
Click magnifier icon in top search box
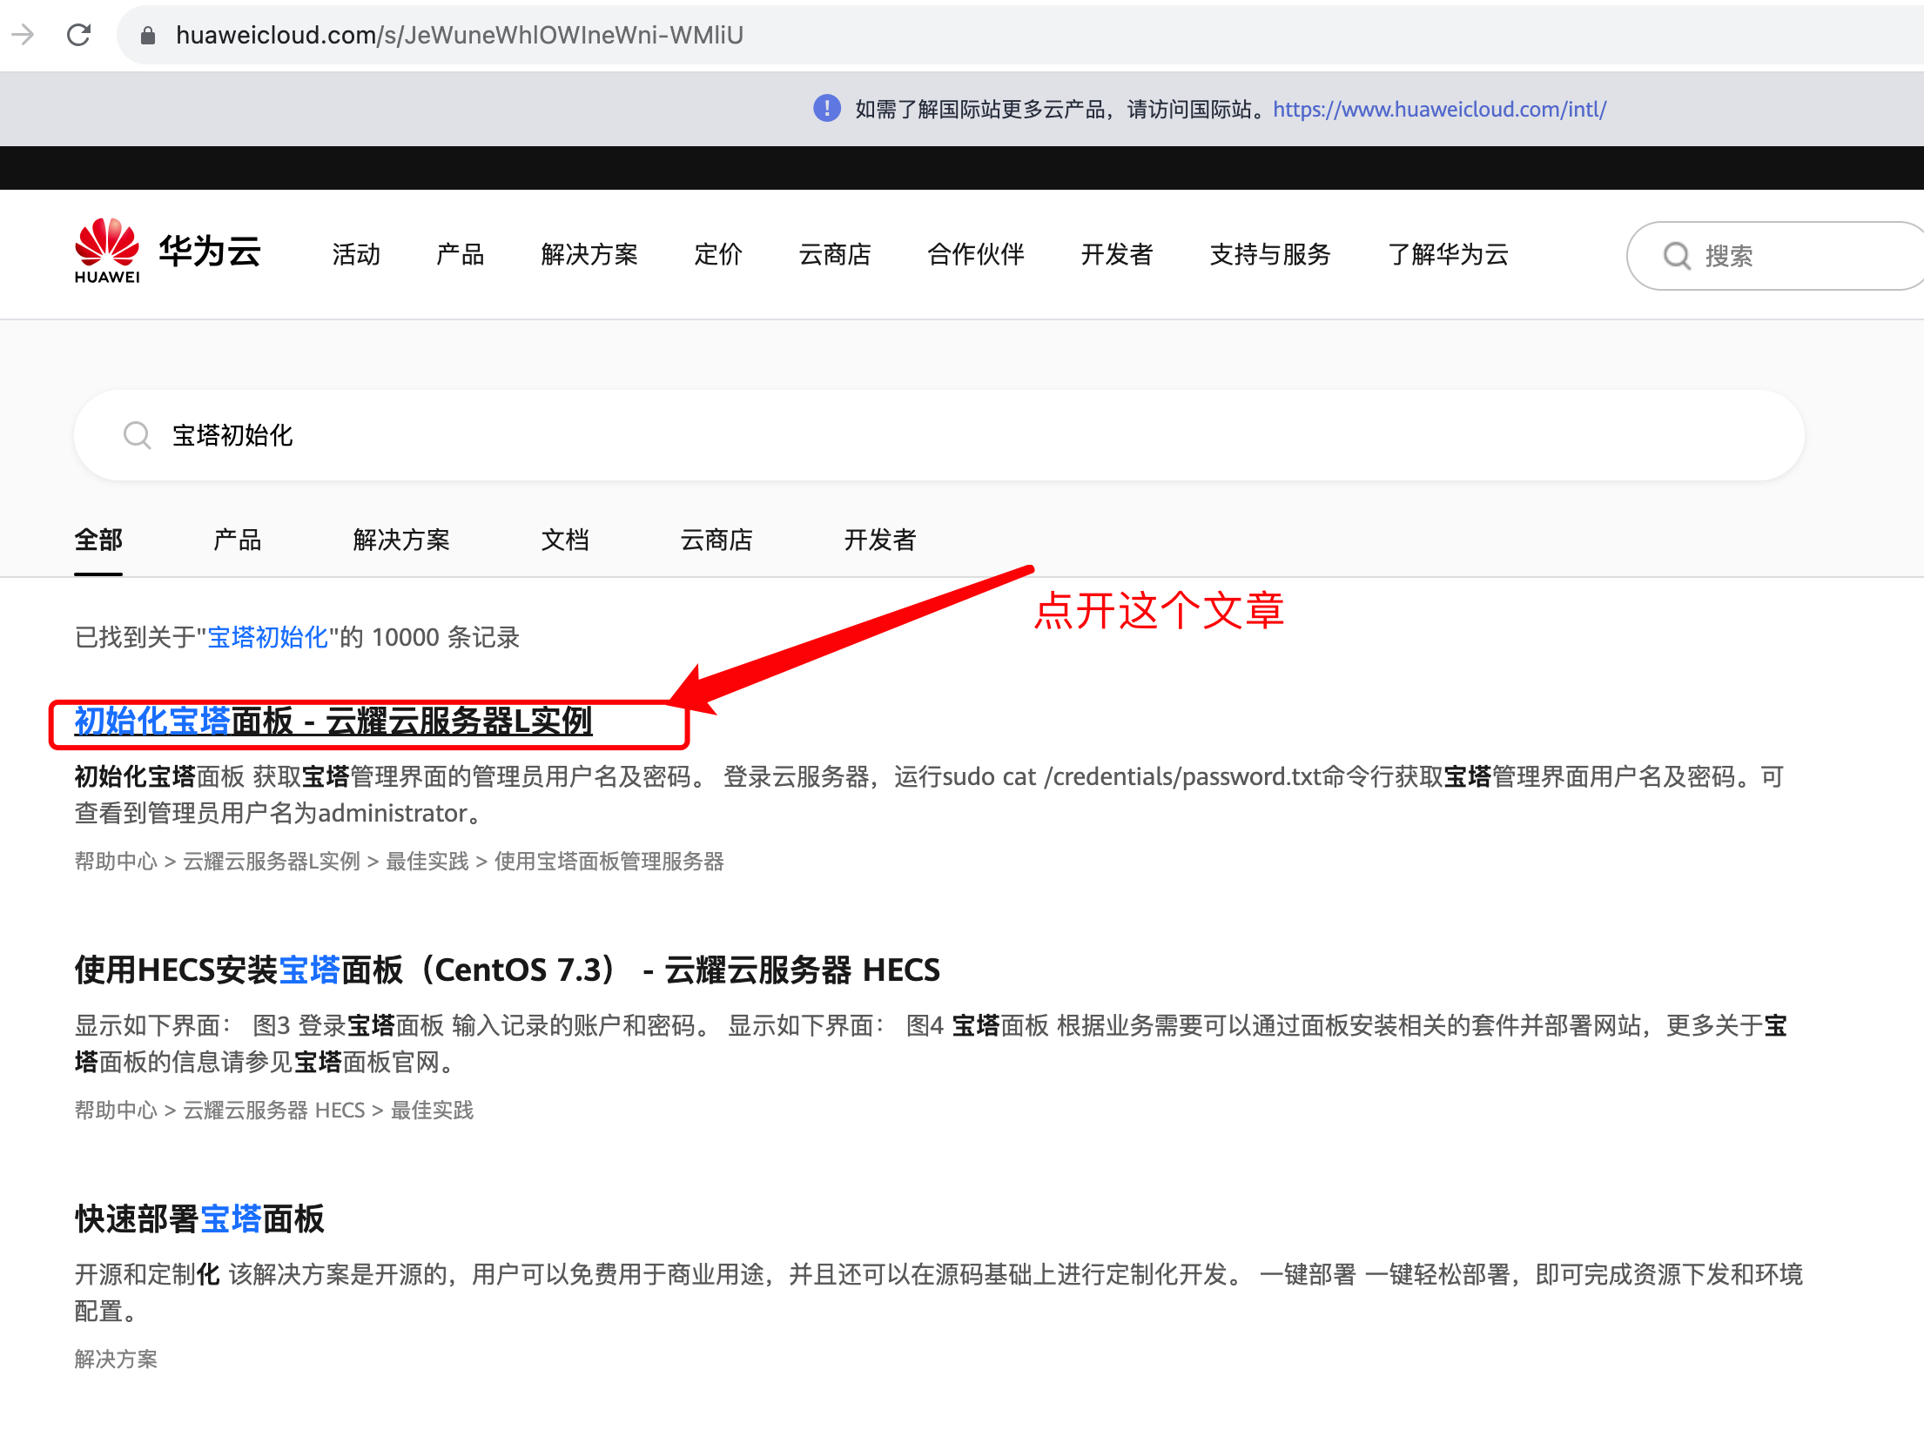point(1677,256)
